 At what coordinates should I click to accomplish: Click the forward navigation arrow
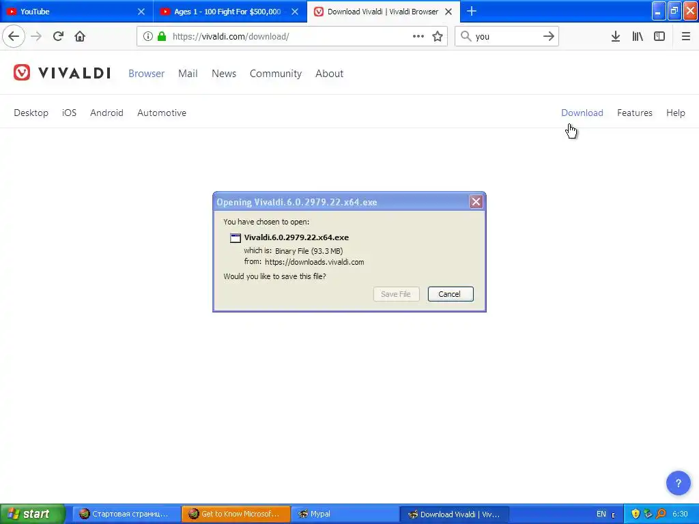(x=36, y=36)
